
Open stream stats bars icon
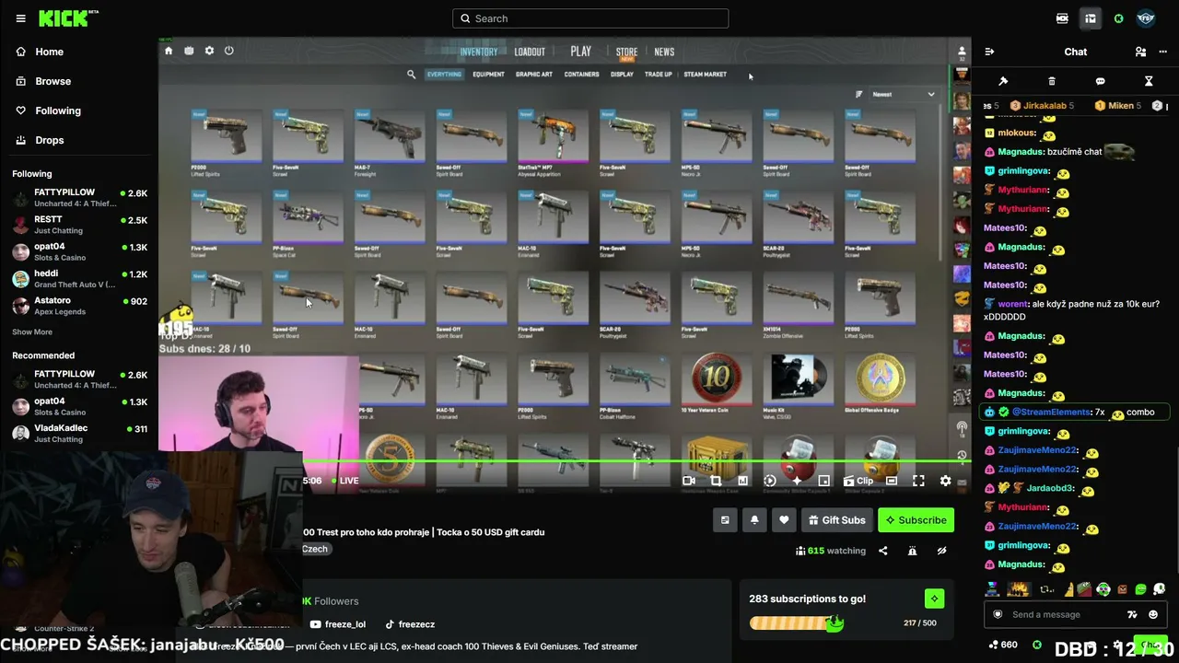pos(742,481)
